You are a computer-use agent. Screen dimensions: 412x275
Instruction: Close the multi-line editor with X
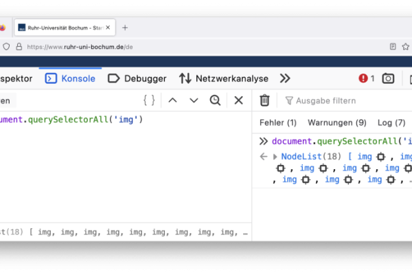[x=238, y=100]
